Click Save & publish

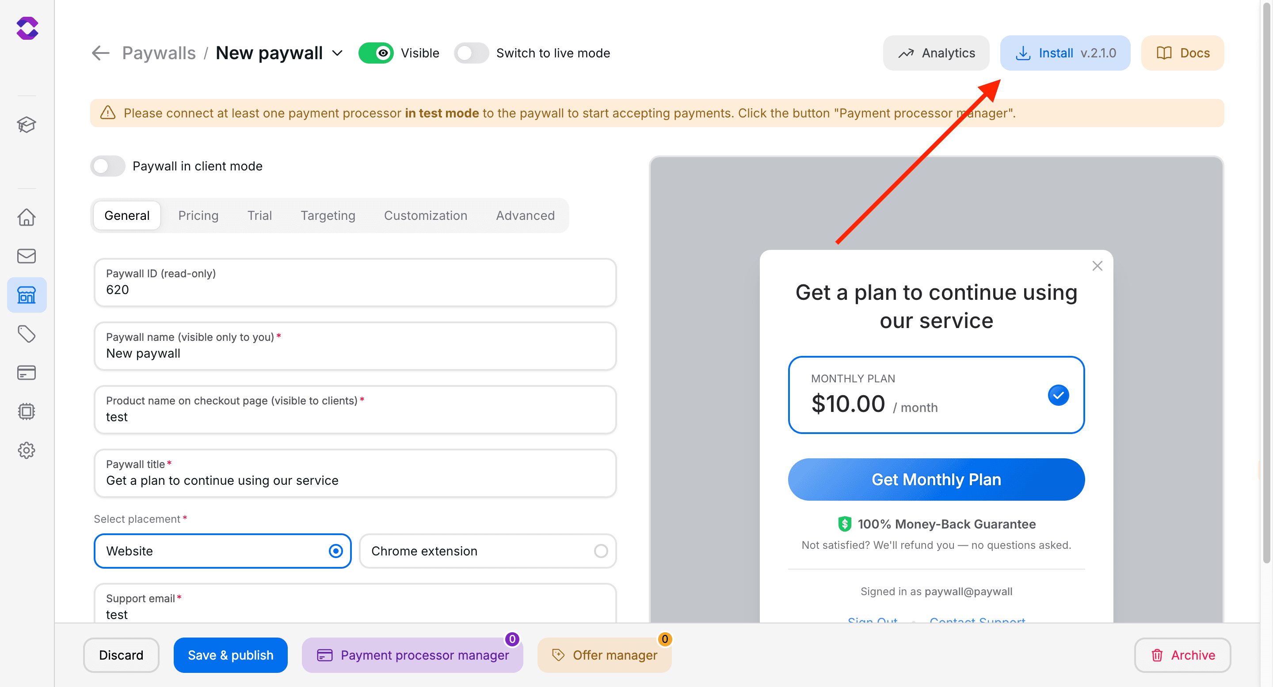(x=230, y=655)
